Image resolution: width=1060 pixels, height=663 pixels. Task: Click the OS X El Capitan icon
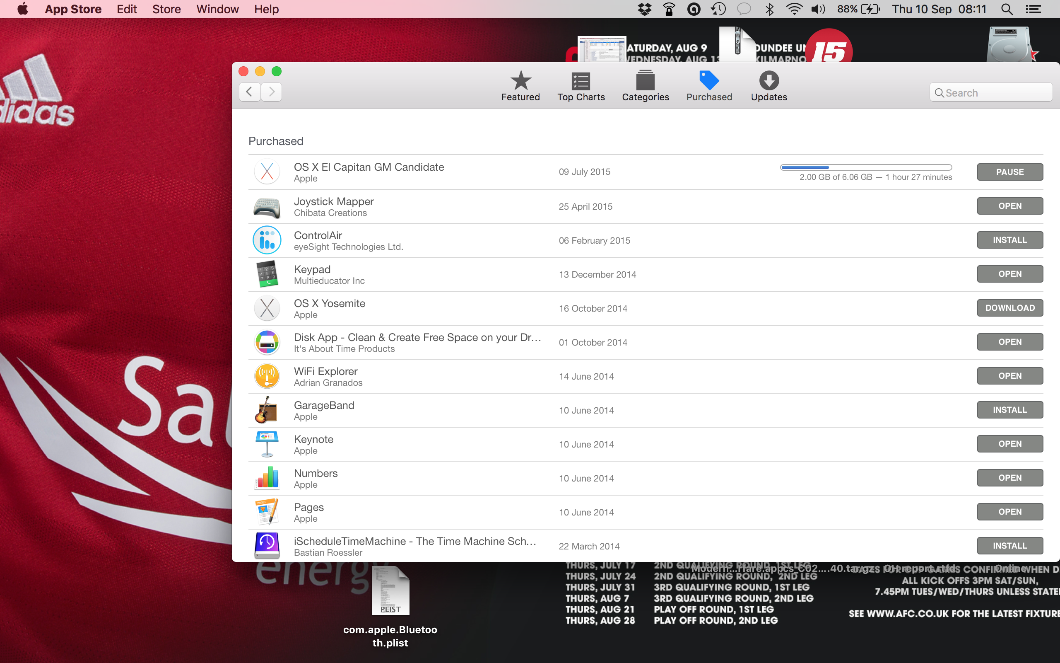267,172
